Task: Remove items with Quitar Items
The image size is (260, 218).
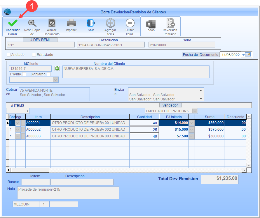Action: (130, 23)
